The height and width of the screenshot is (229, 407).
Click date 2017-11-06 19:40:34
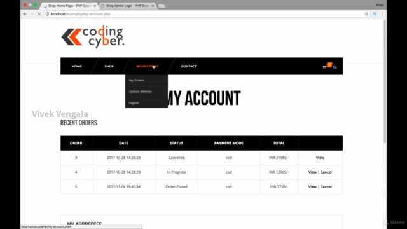pos(123,186)
